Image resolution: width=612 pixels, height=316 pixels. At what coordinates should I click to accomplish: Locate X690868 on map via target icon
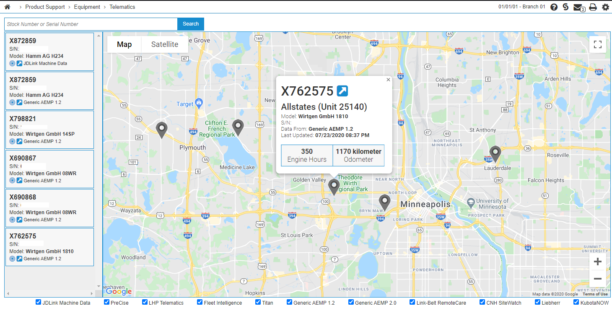(x=12, y=220)
